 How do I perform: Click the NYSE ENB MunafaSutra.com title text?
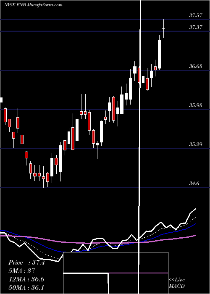[x=33, y=5]
